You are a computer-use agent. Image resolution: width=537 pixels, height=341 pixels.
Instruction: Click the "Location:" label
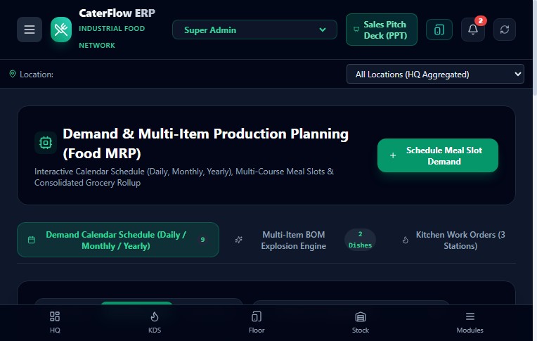pos(37,75)
